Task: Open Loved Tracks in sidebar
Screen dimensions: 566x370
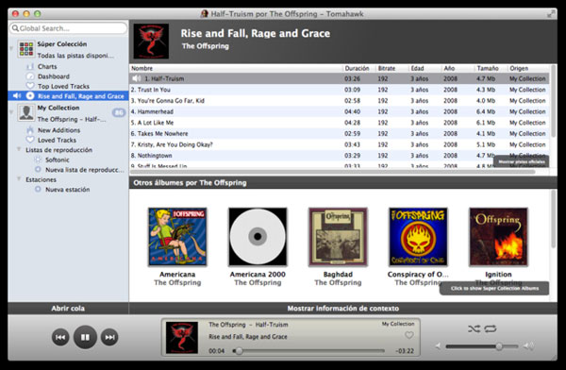Action: [x=57, y=140]
